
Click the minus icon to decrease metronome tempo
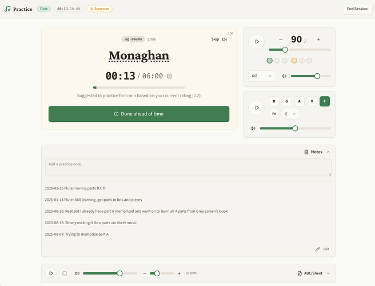[281, 39]
